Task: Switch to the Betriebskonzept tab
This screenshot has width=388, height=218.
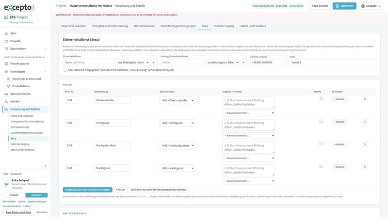Action: point(144,26)
